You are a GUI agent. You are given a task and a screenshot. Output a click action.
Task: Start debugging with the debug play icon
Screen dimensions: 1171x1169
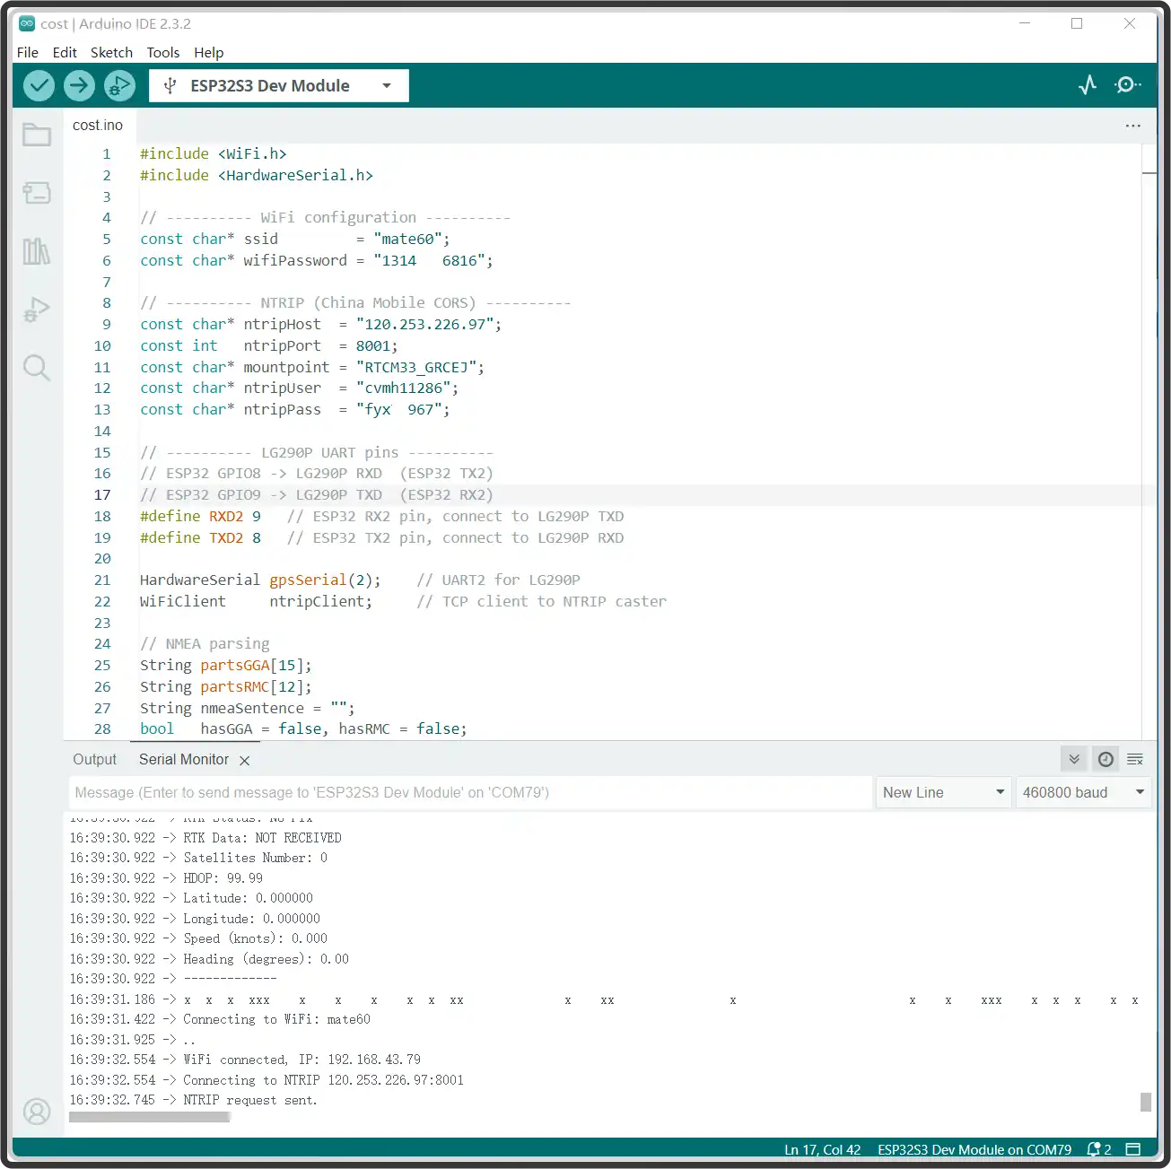119,86
